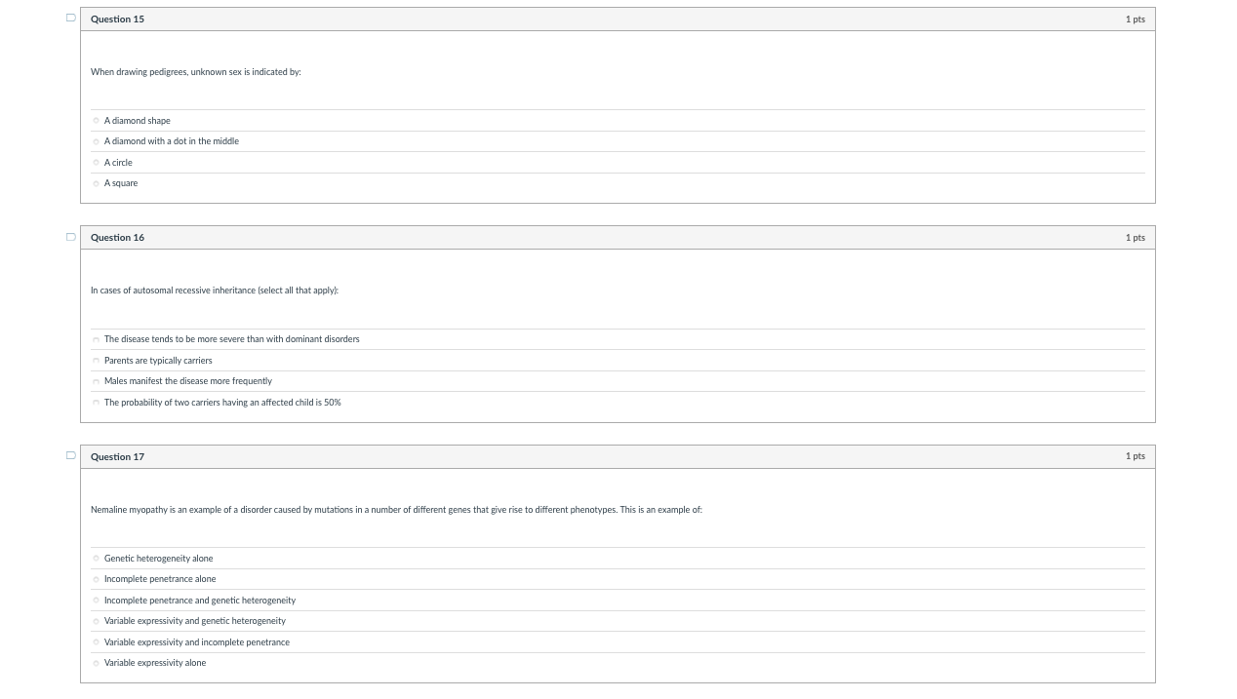
Task: Pick 'Variable expressivity and genetic heterogeneity'
Action: tap(97, 621)
